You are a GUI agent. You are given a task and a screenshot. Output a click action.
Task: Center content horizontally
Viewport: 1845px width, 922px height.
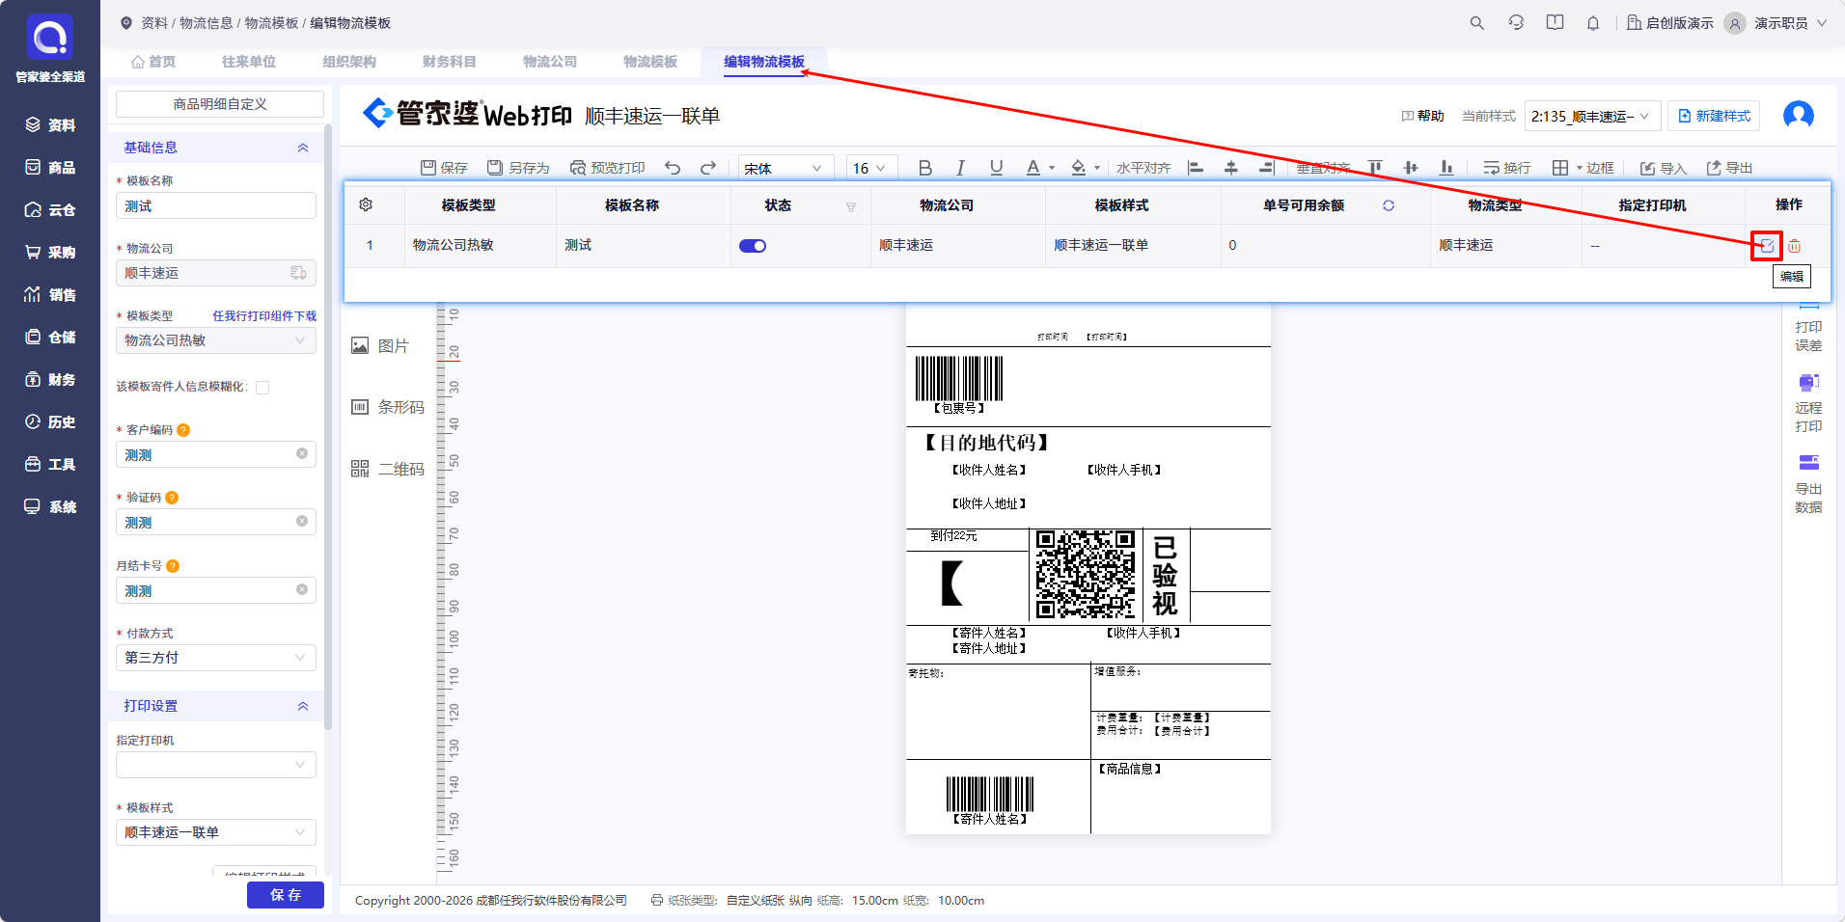point(1231,168)
